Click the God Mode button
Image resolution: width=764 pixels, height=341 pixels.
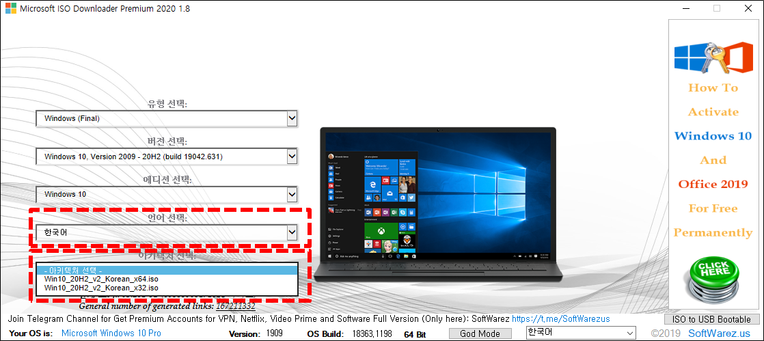(480, 334)
